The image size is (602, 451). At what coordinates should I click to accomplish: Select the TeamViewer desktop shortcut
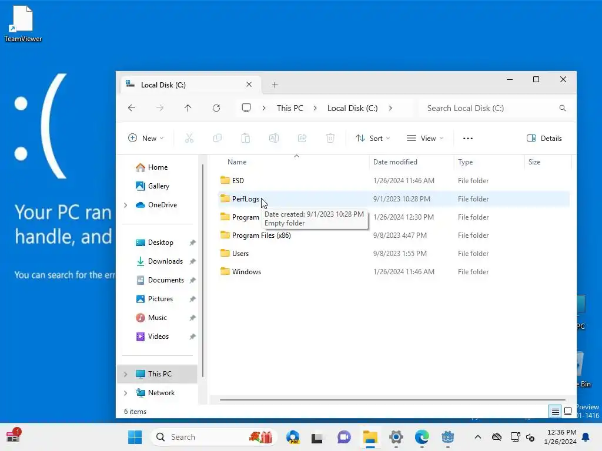click(x=23, y=23)
